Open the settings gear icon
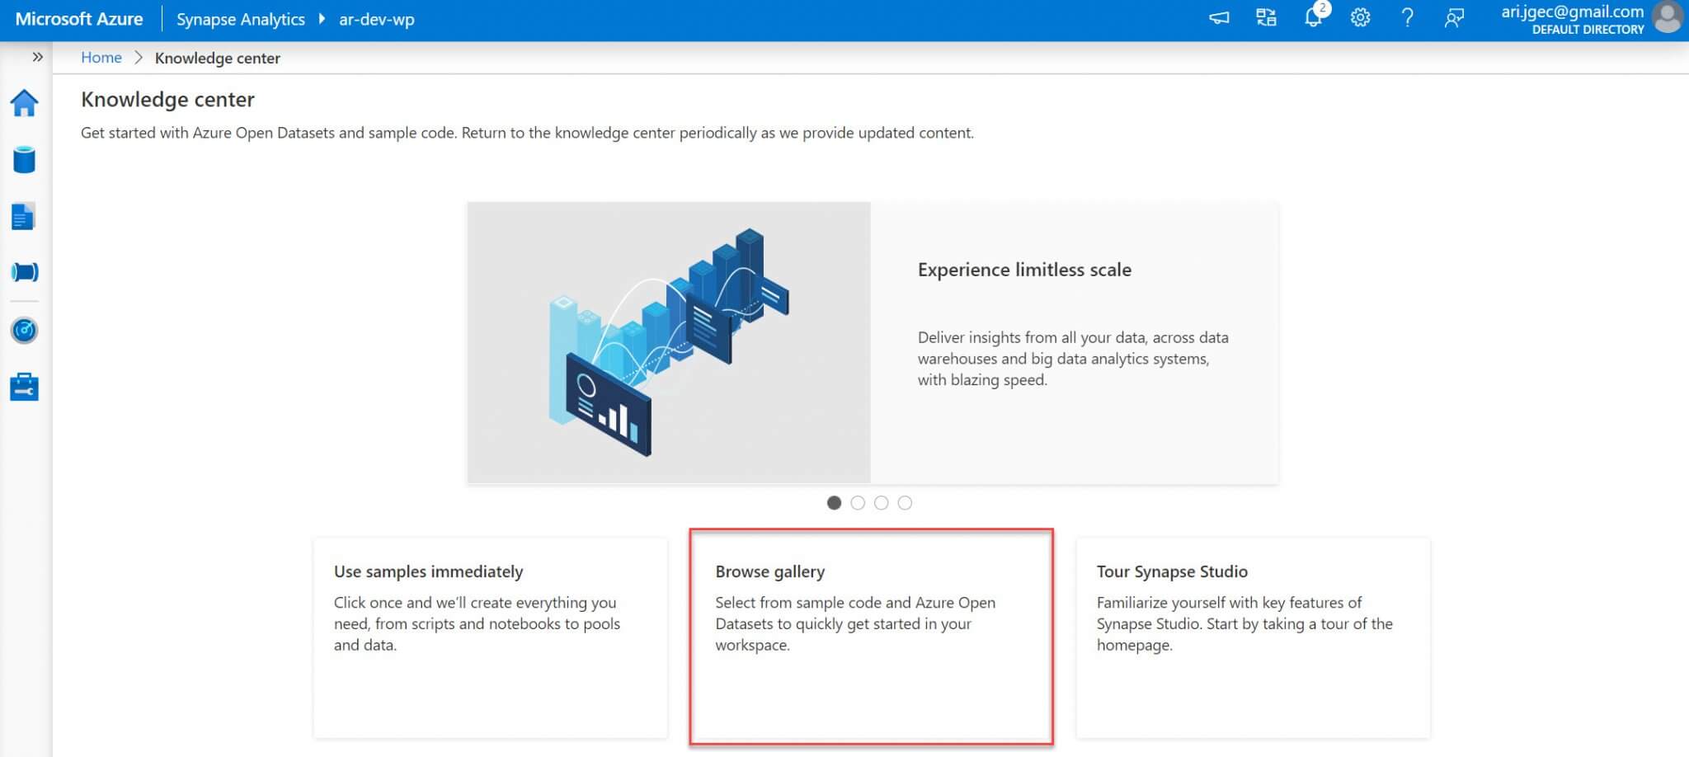 pos(1360,18)
